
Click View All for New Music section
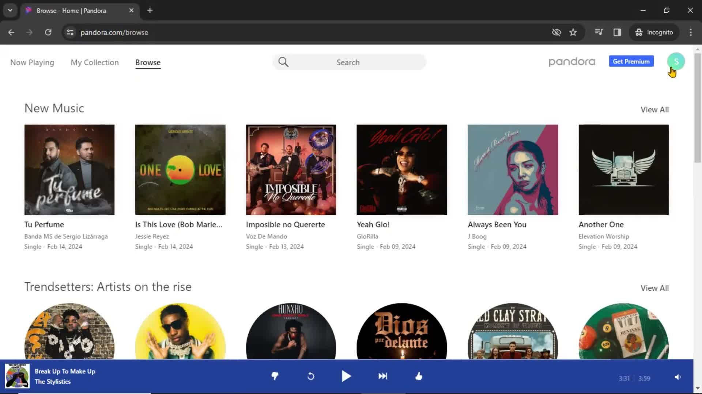click(x=655, y=110)
